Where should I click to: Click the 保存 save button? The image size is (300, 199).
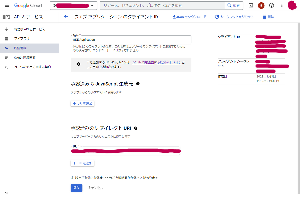[x=76, y=188]
